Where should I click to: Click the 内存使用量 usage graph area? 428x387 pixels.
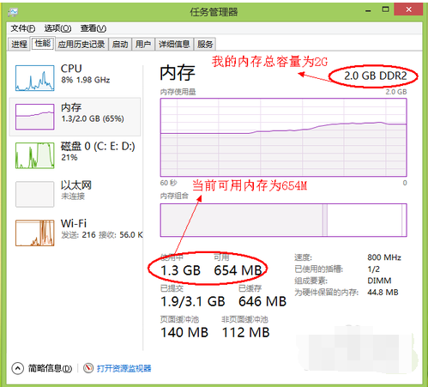pos(283,137)
